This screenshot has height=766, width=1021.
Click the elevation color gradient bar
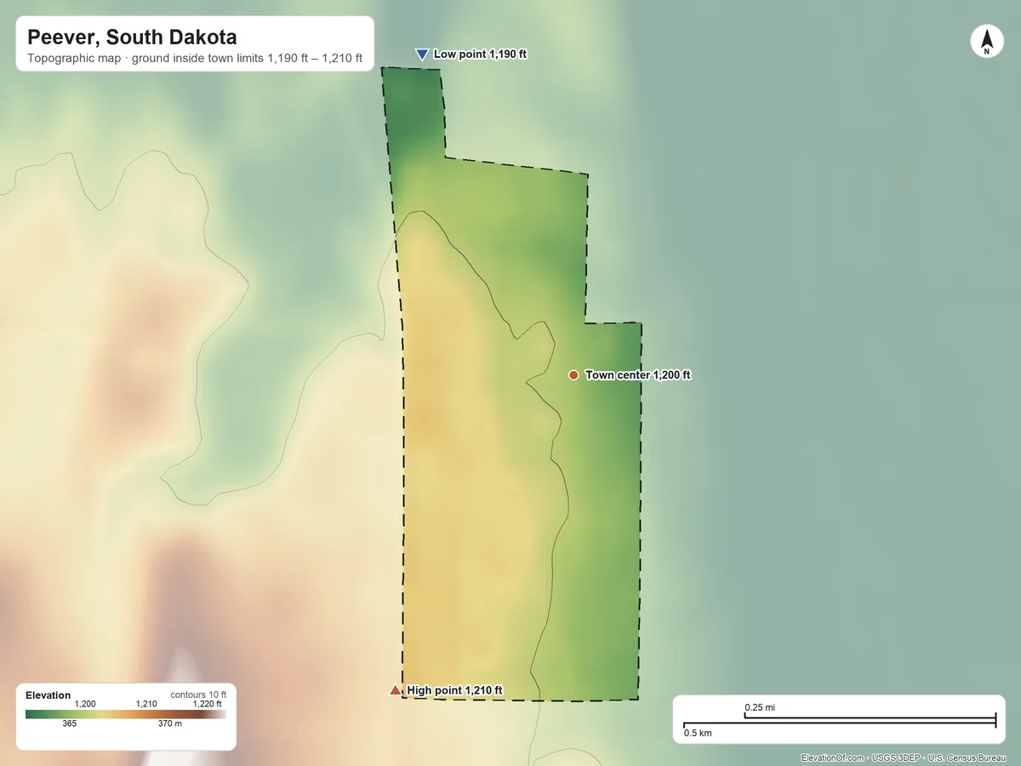(x=126, y=715)
